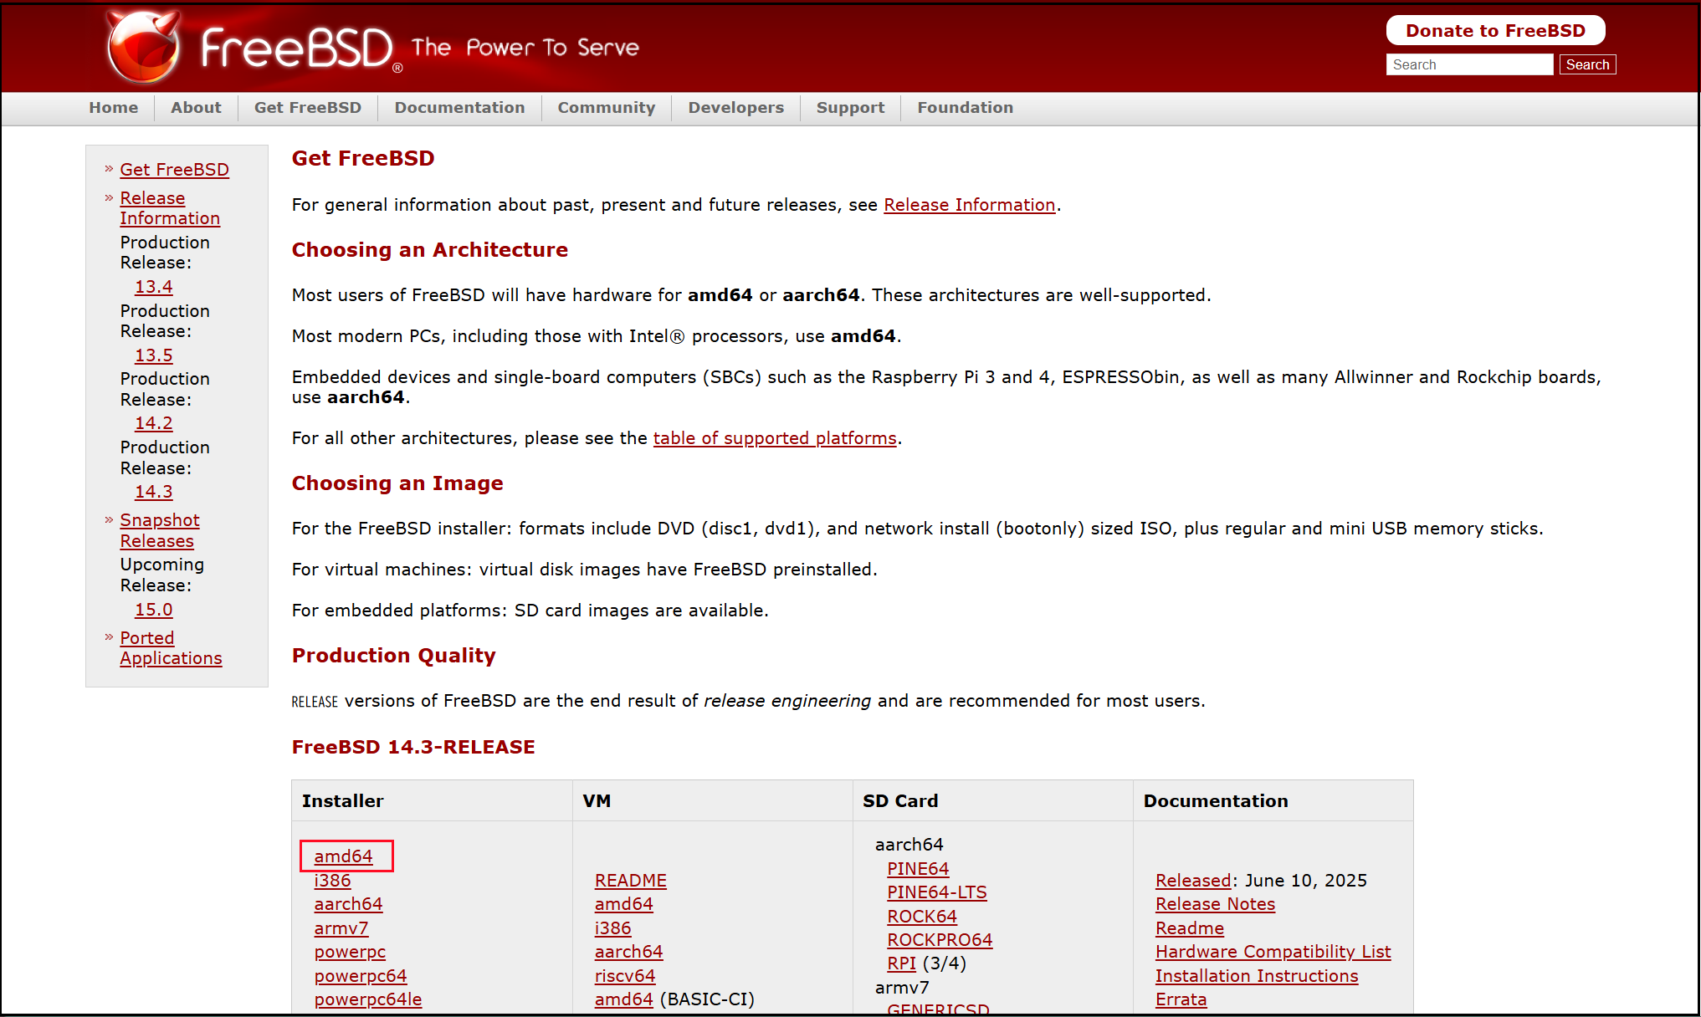Download the amd64 installer
Viewport: 1701px width, 1017px height.
pos(343,856)
